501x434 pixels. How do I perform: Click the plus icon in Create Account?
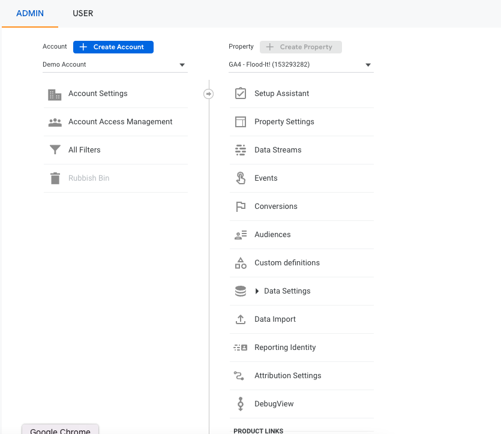point(83,47)
